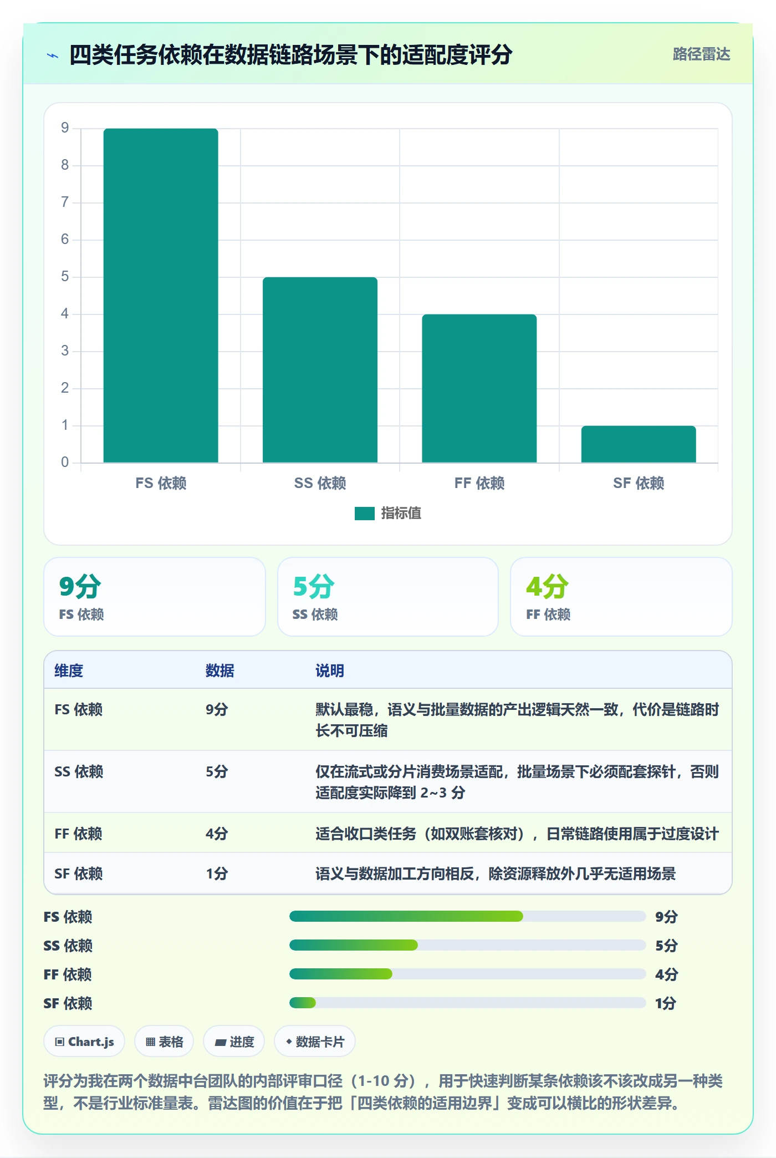This screenshot has width=776, height=1158.
Task: Click the FS 依赖 bar in chart
Action: click(x=161, y=296)
